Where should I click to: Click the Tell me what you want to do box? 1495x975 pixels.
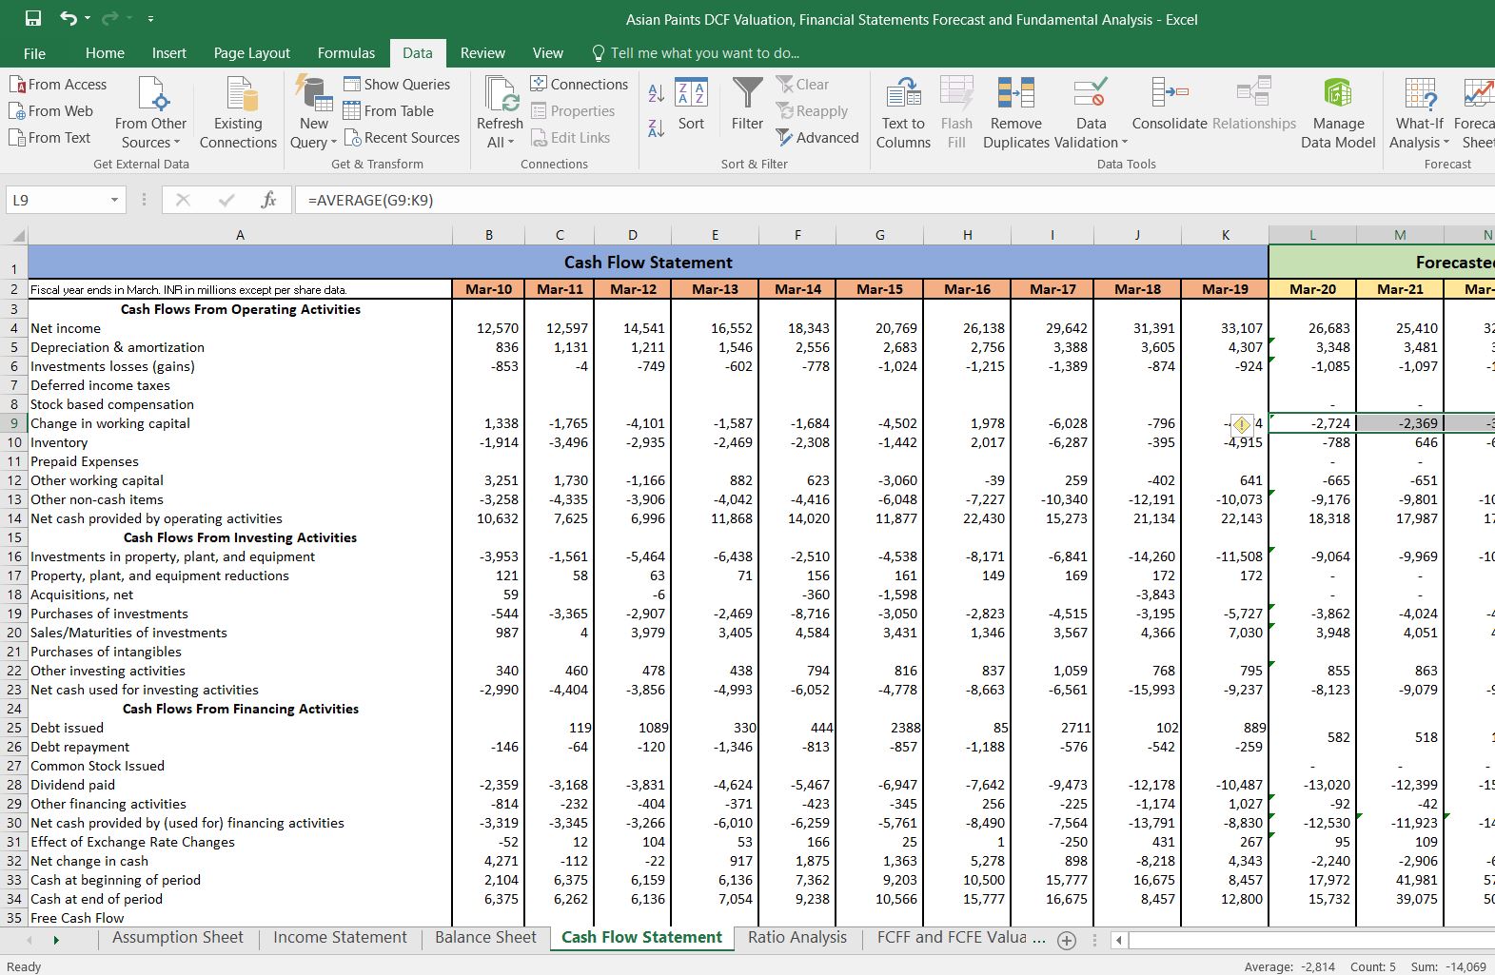coord(695,53)
